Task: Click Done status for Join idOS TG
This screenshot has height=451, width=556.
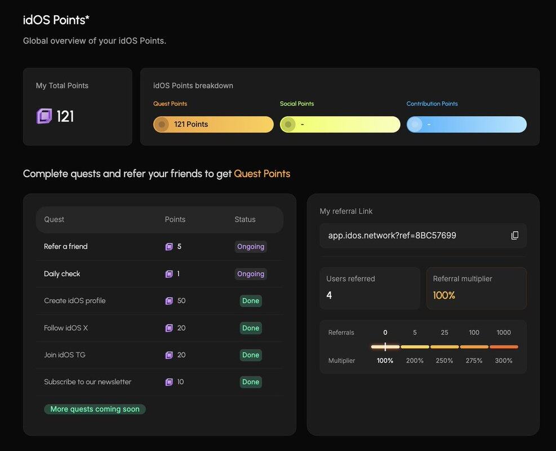Action: coord(251,355)
